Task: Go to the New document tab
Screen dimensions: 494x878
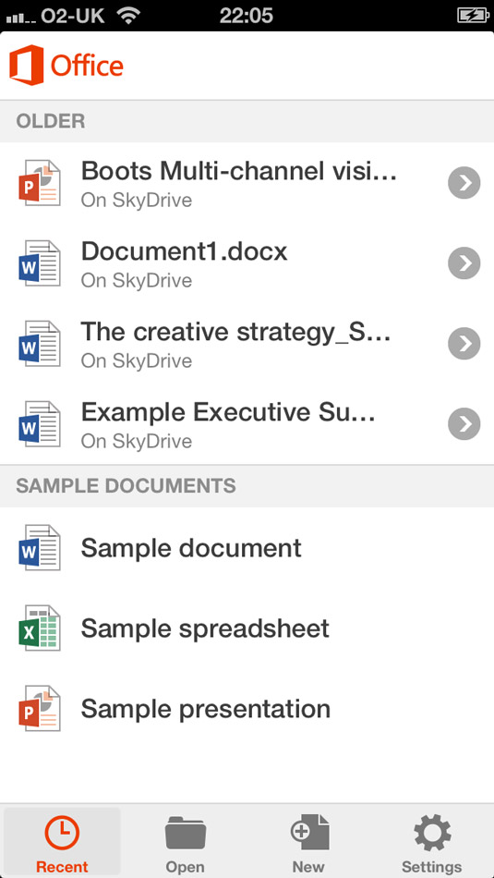Action: pyautogui.click(x=308, y=842)
